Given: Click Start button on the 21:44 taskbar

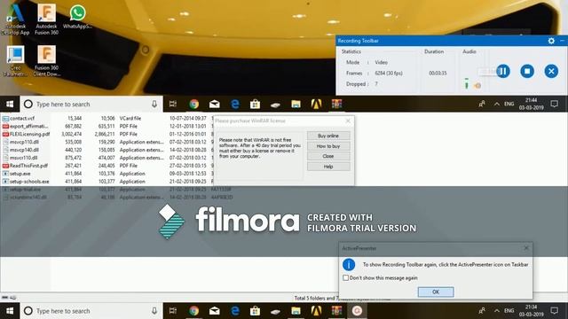Looking at the screenshot, I should [x=10, y=105].
